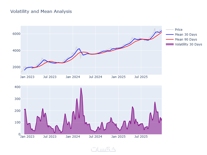Click the gray Price legend line

click(x=170, y=29)
